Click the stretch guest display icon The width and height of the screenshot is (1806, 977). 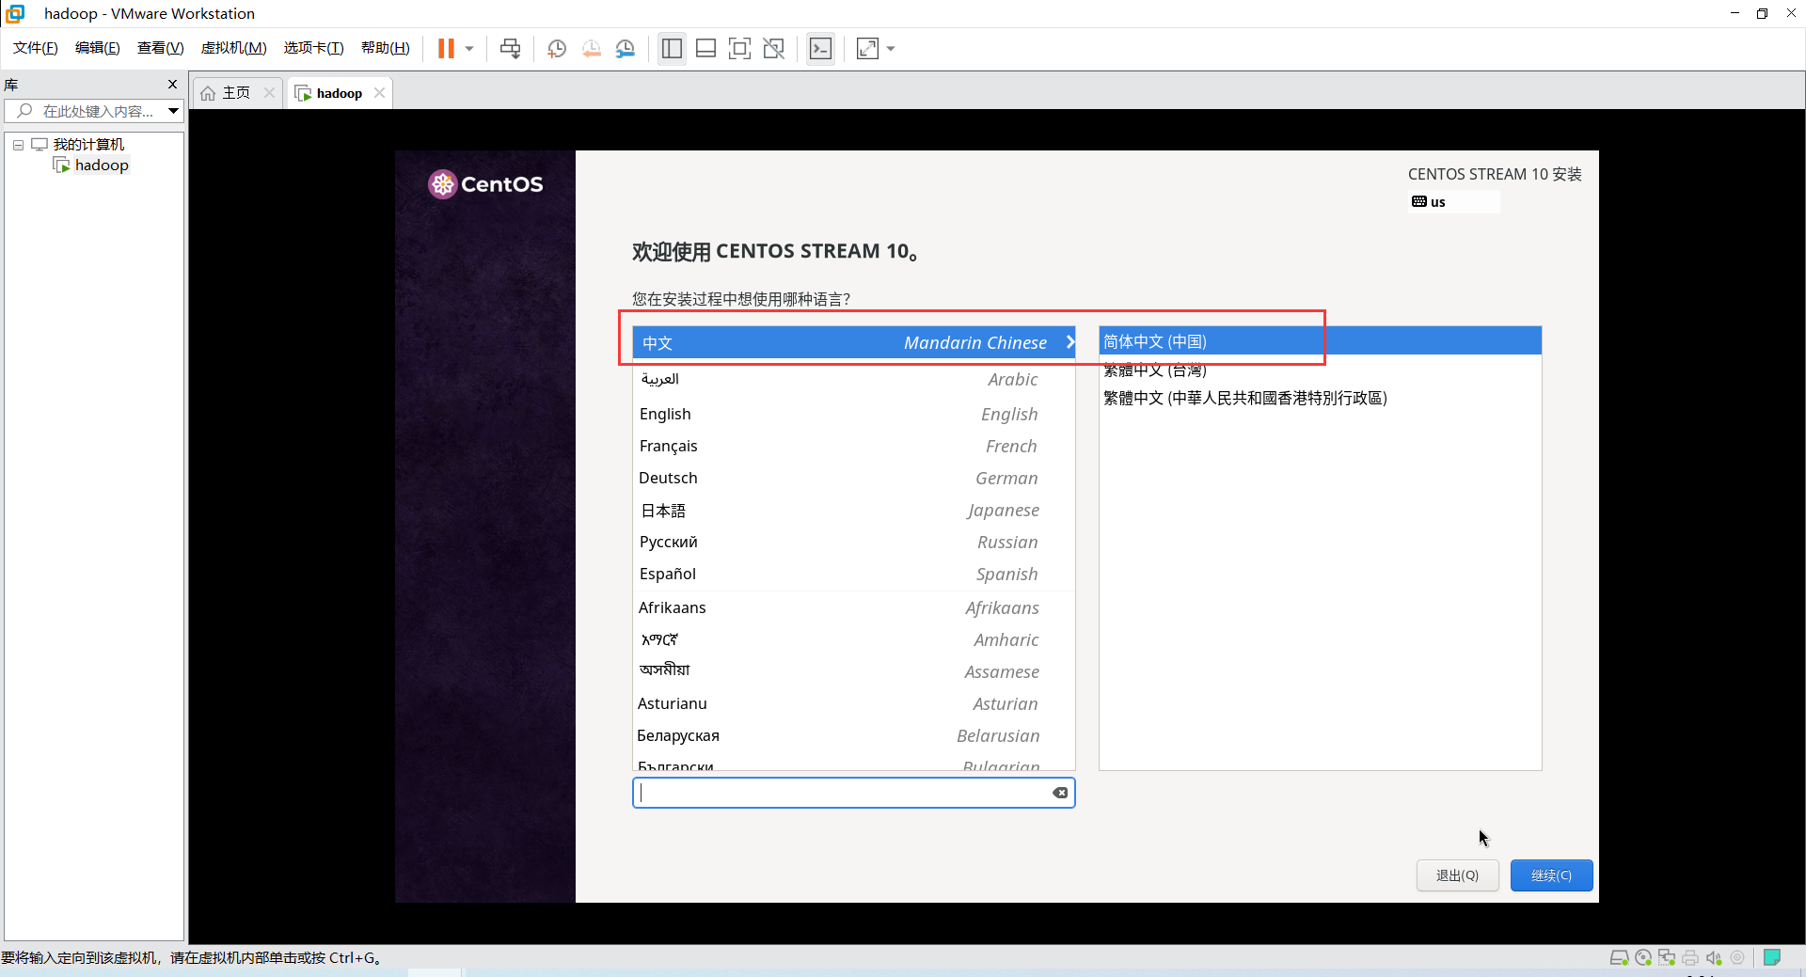click(x=867, y=49)
